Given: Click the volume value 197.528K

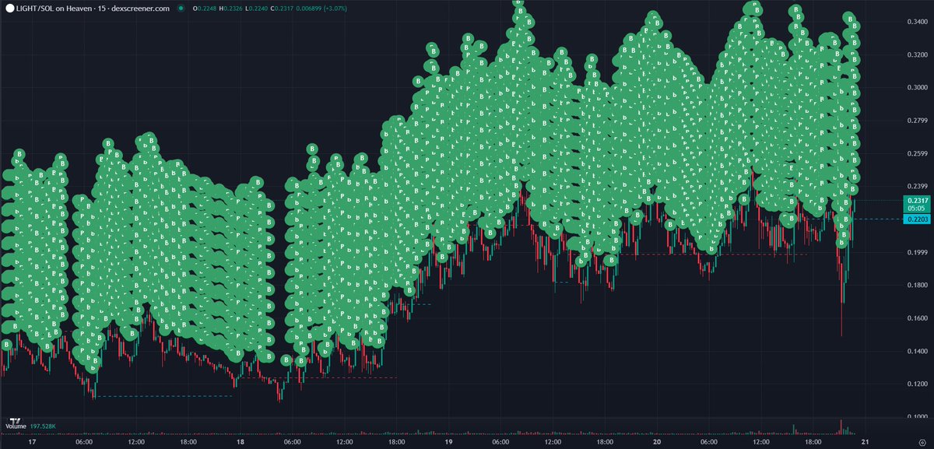Looking at the screenshot, I should pyautogui.click(x=43, y=427).
